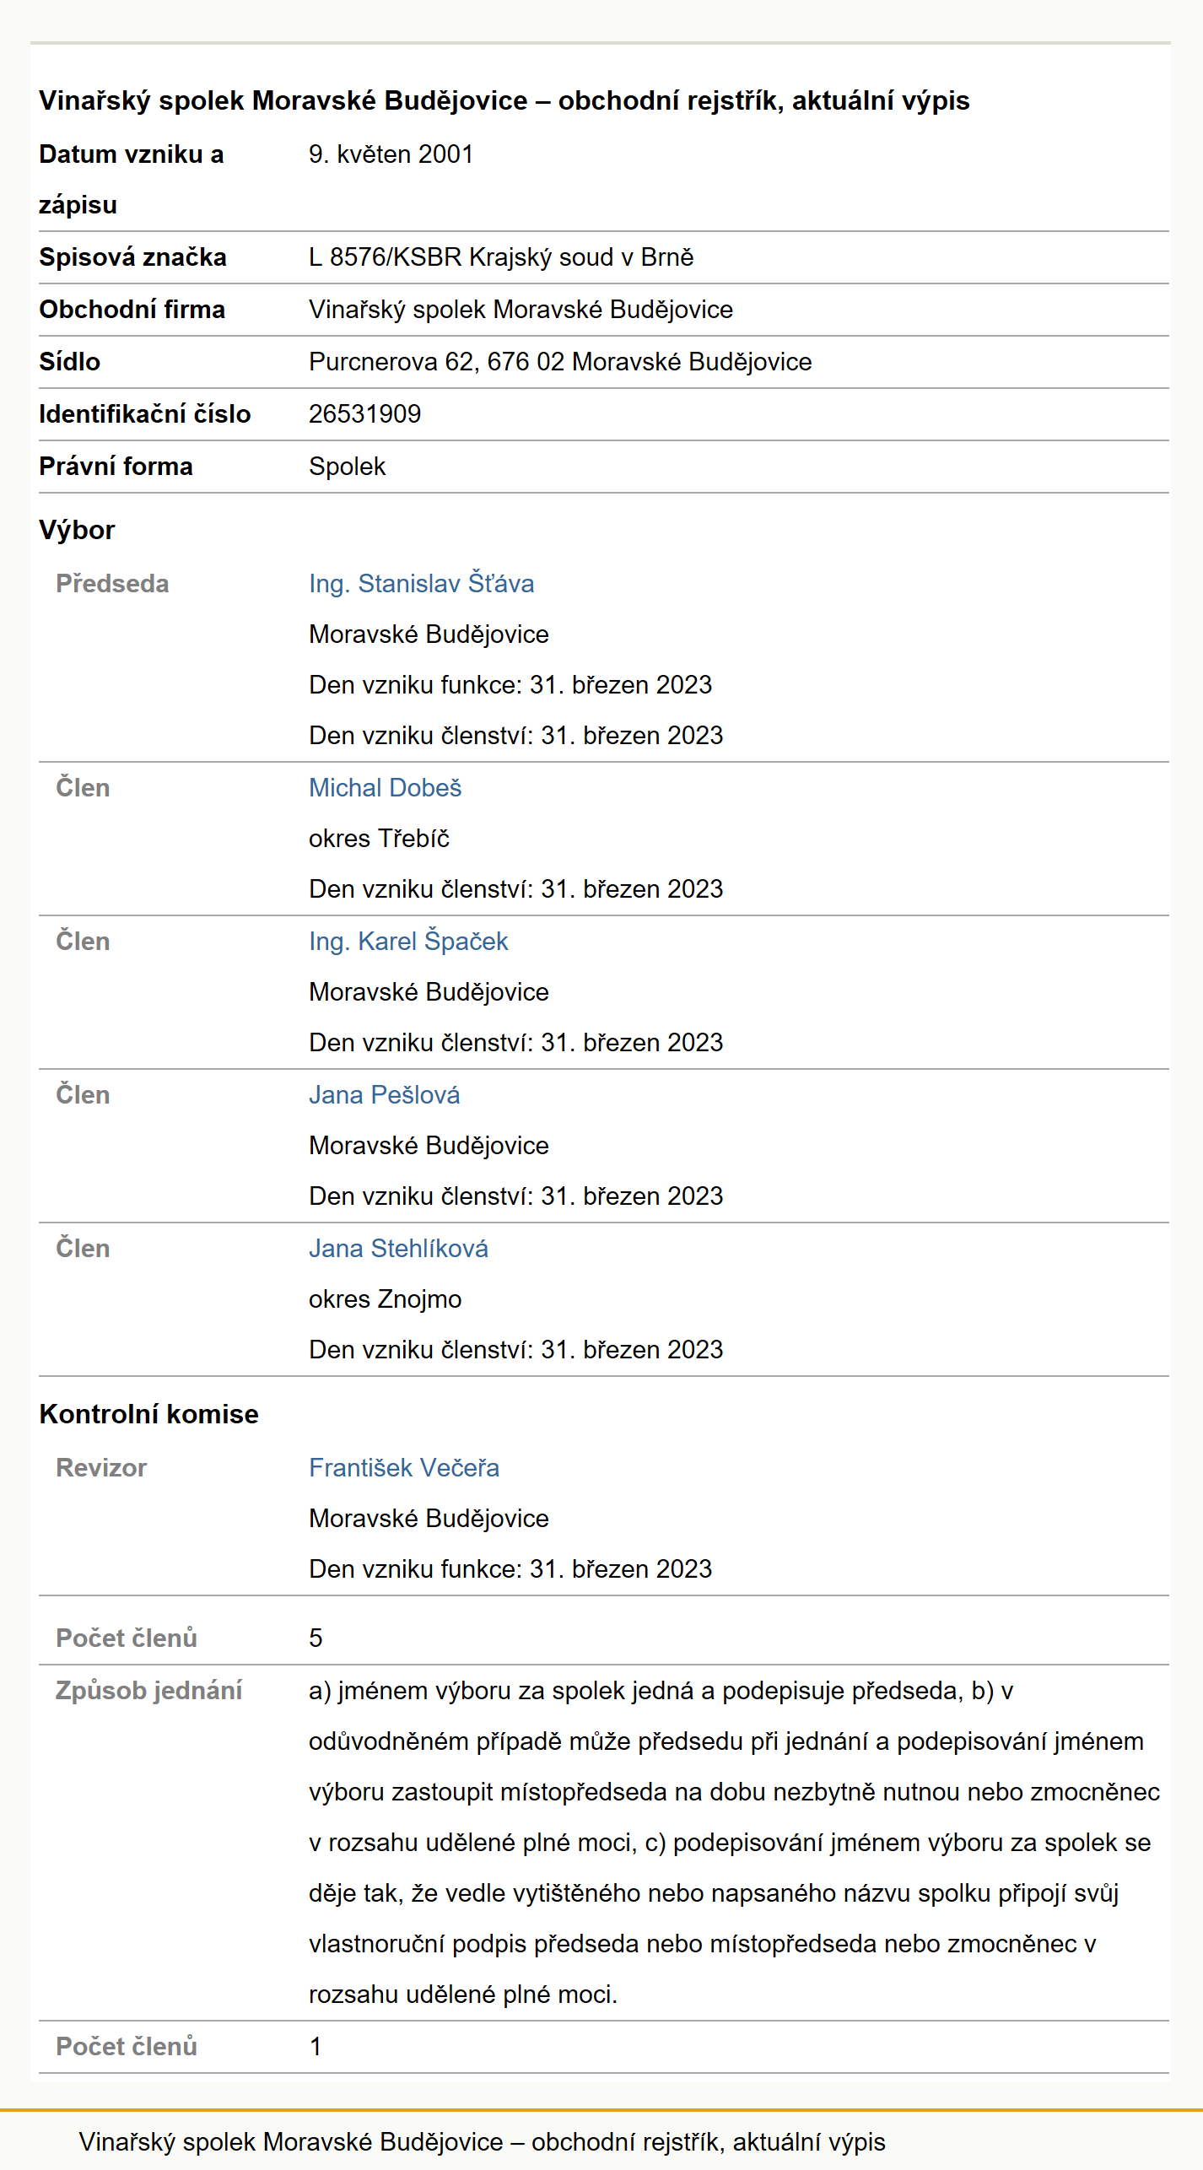Click the Způsob jednání label

point(148,1691)
